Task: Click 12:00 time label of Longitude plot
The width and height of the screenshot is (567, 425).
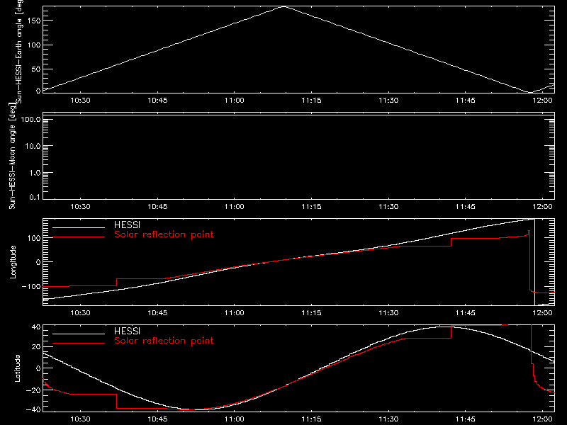Action: pyautogui.click(x=542, y=312)
